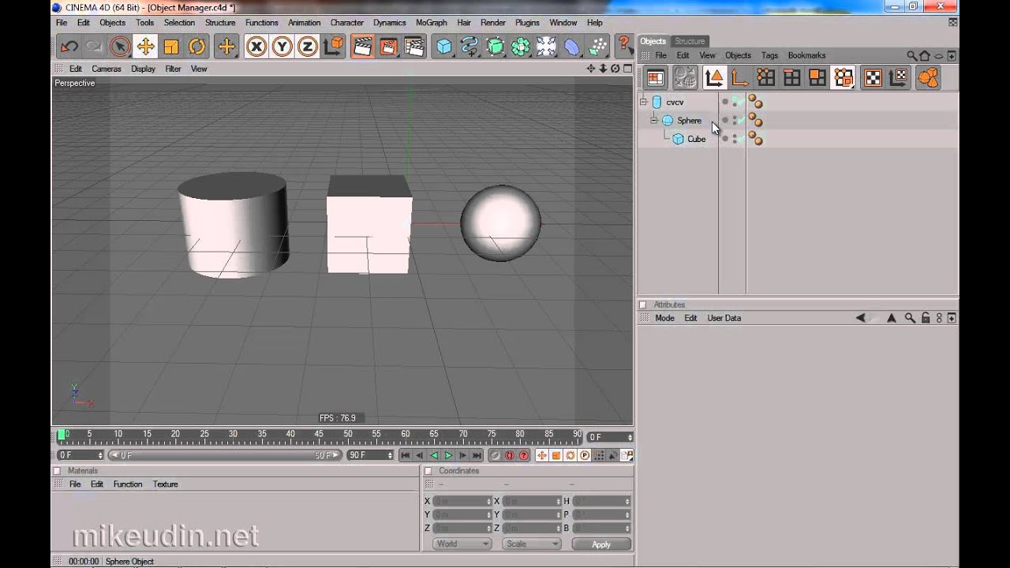Toggle visibility dots for cvcv
This screenshot has height=568, width=1010.
(734, 102)
